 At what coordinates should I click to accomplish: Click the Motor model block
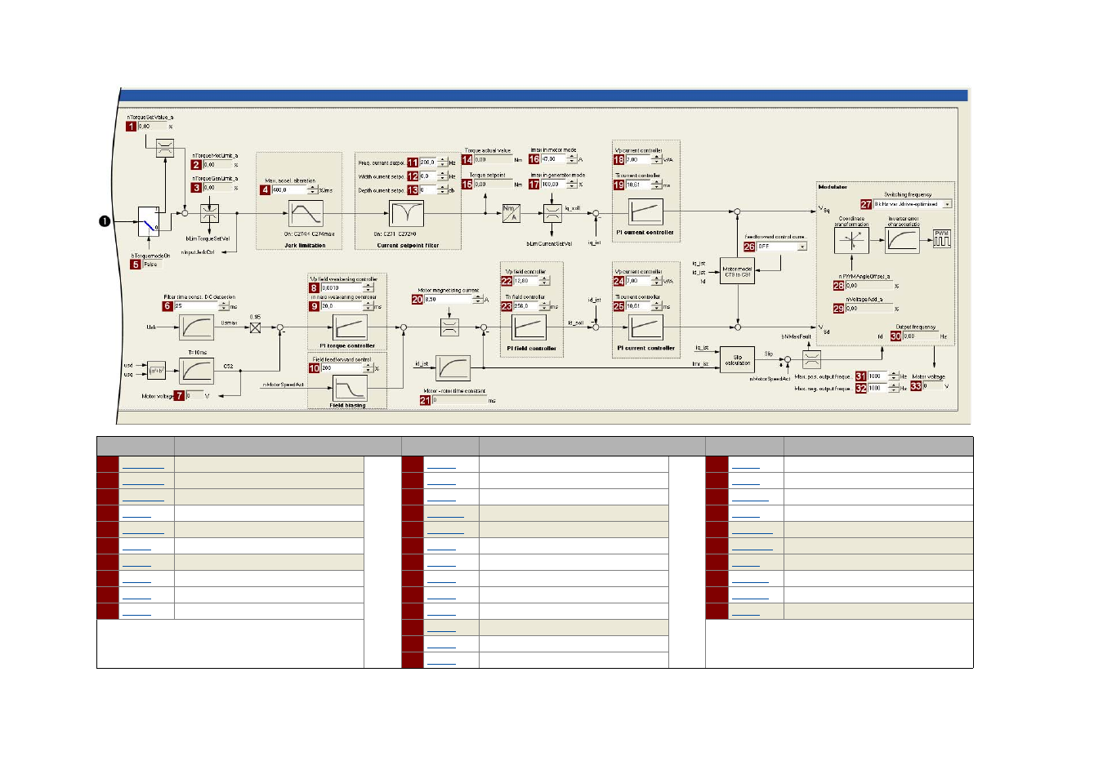[737, 271]
